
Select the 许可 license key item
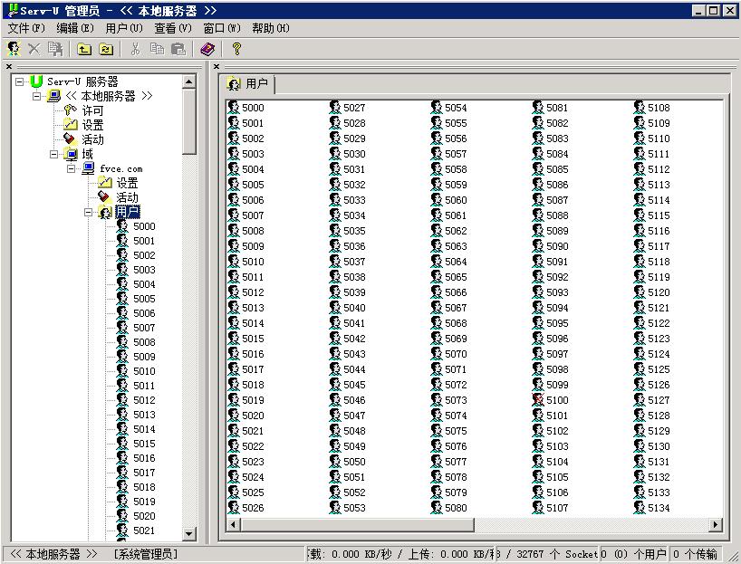coord(92,110)
